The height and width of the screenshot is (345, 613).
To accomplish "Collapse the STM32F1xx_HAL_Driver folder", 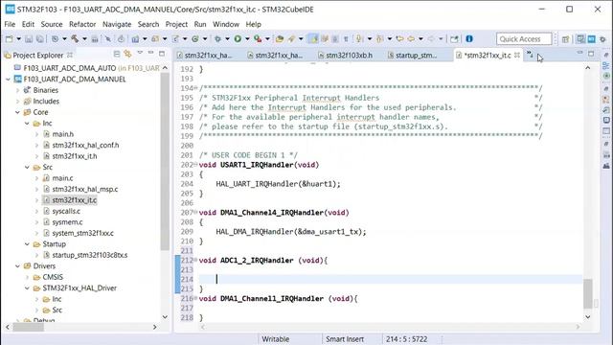I will pyautogui.click(x=27, y=288).
